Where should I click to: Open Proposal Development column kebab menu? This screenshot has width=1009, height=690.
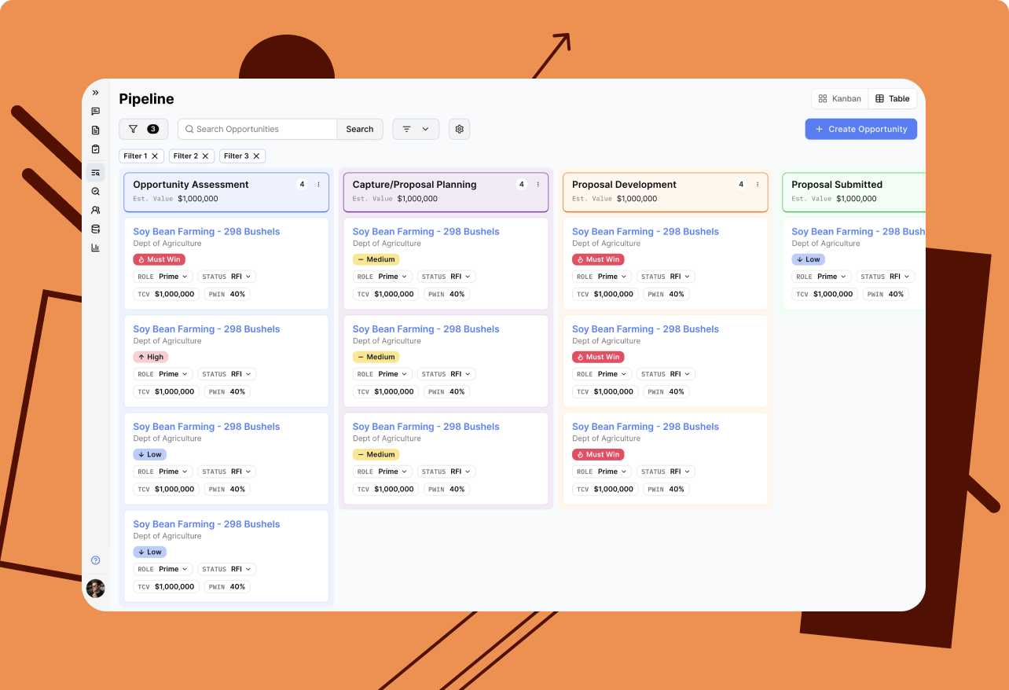point(758,185)
